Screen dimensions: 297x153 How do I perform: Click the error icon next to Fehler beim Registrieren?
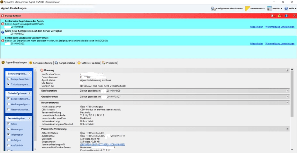[x=3, y=24]
